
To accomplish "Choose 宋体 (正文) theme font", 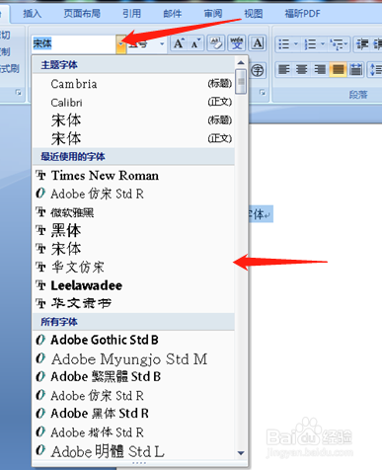I will (133, 138).
